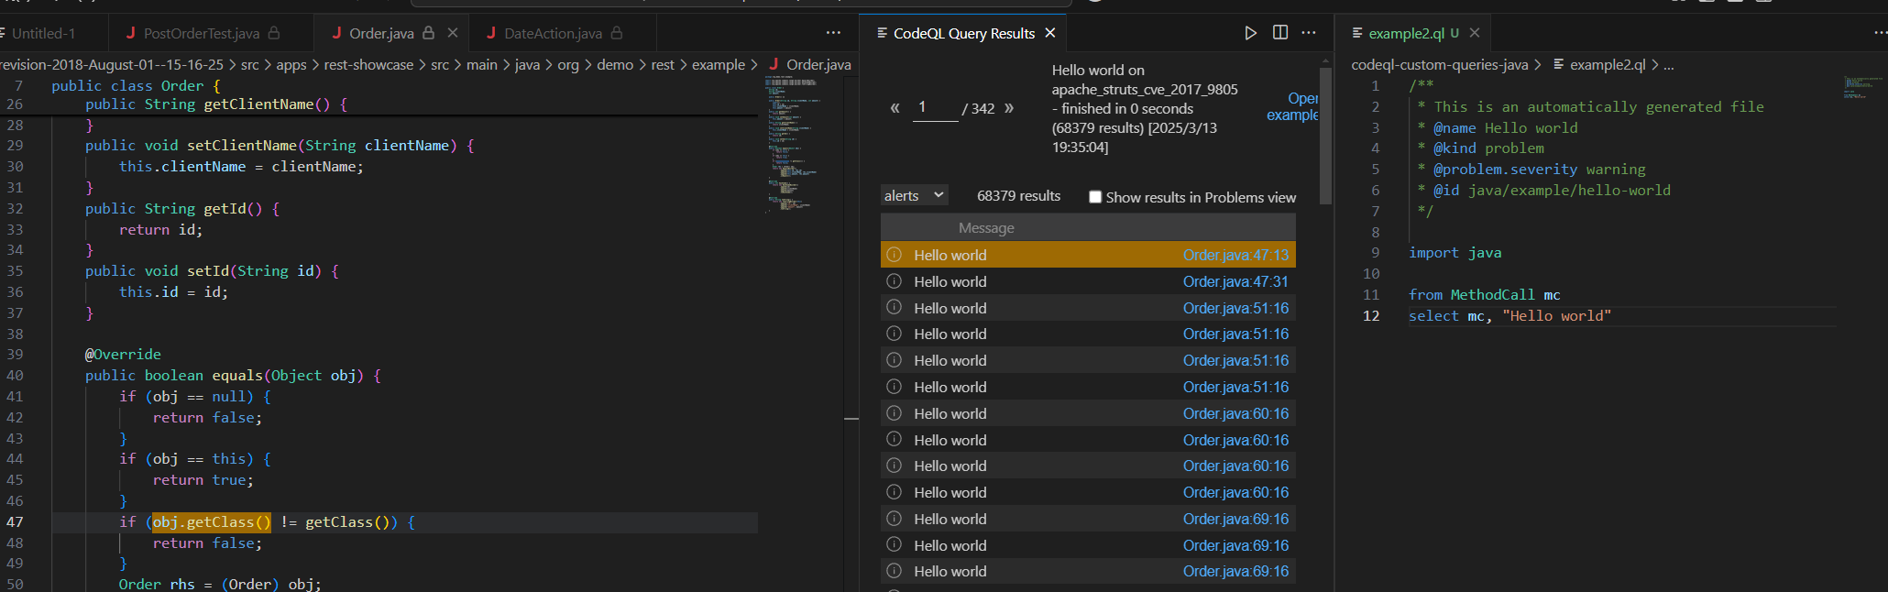This screenshot has height=592, width=1888.
Task: Close the Order.java tab
Action: [453, 33]
